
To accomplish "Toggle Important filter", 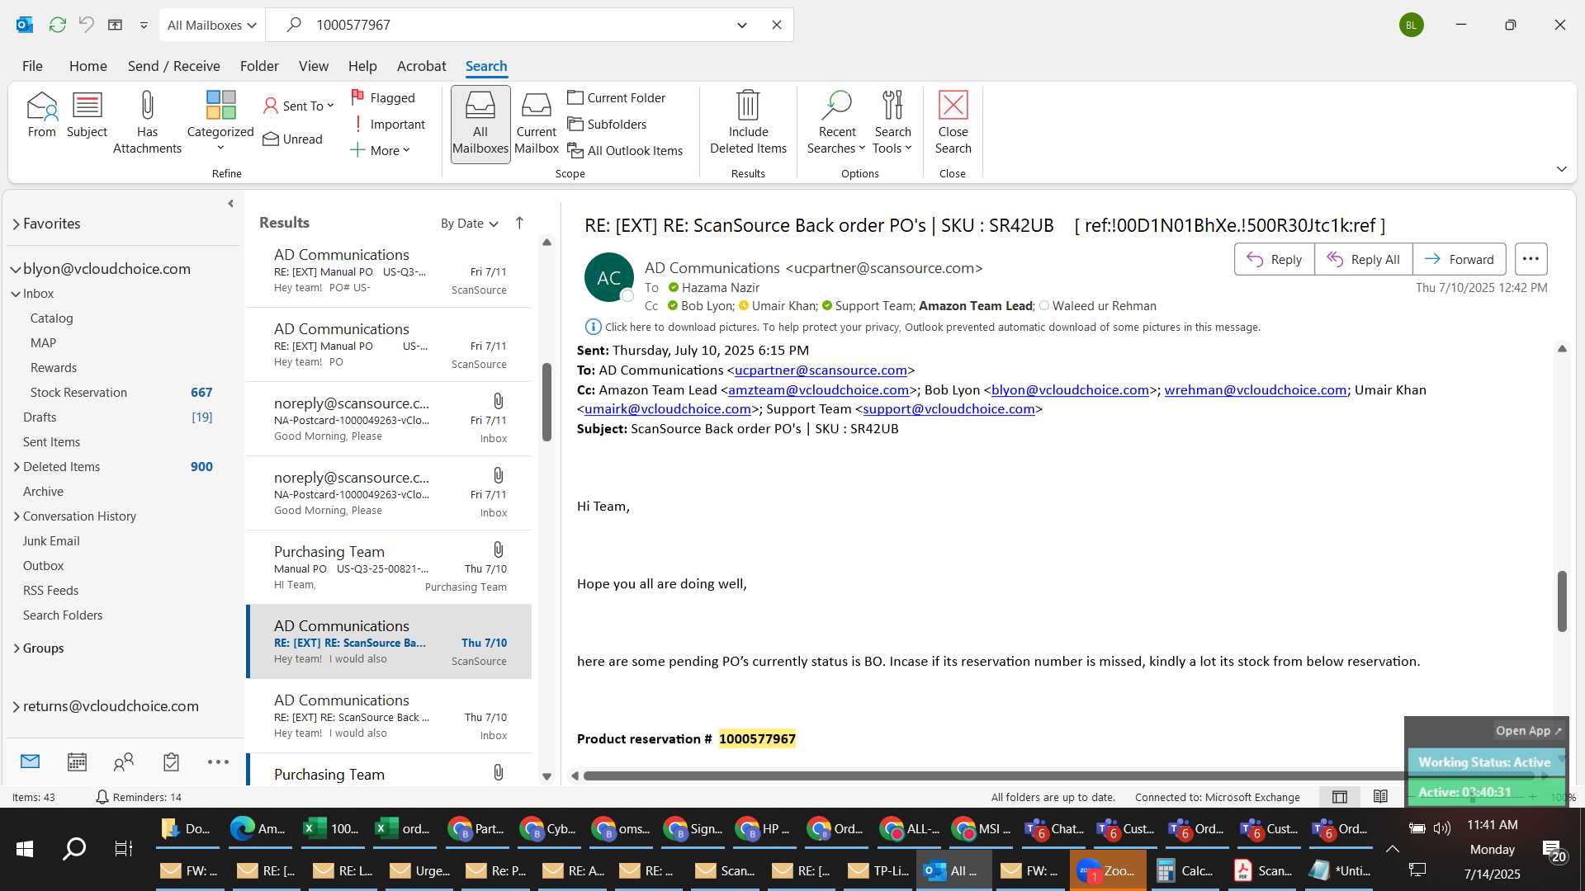I will (388, 124).
